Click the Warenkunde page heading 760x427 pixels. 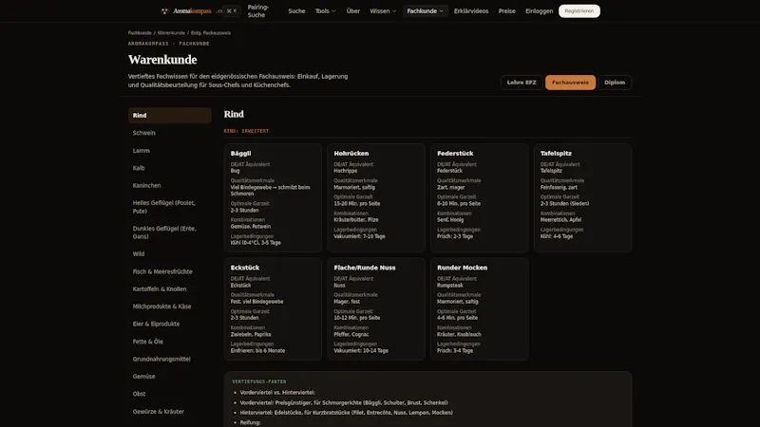point(162,60)
